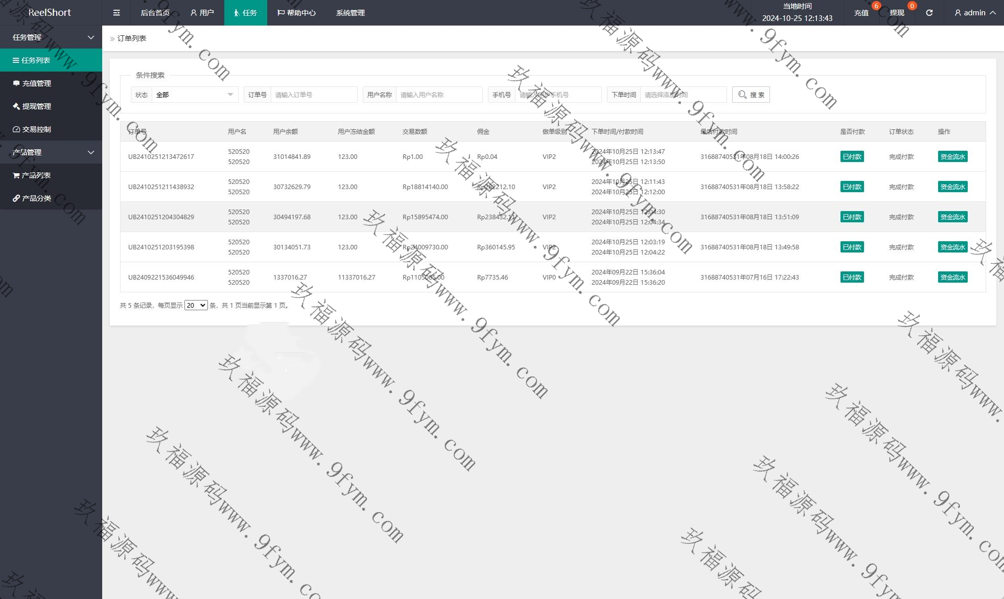Open 产品分类 with the link icon
This screenshot has width=1004, height=599.
point(36,198)
